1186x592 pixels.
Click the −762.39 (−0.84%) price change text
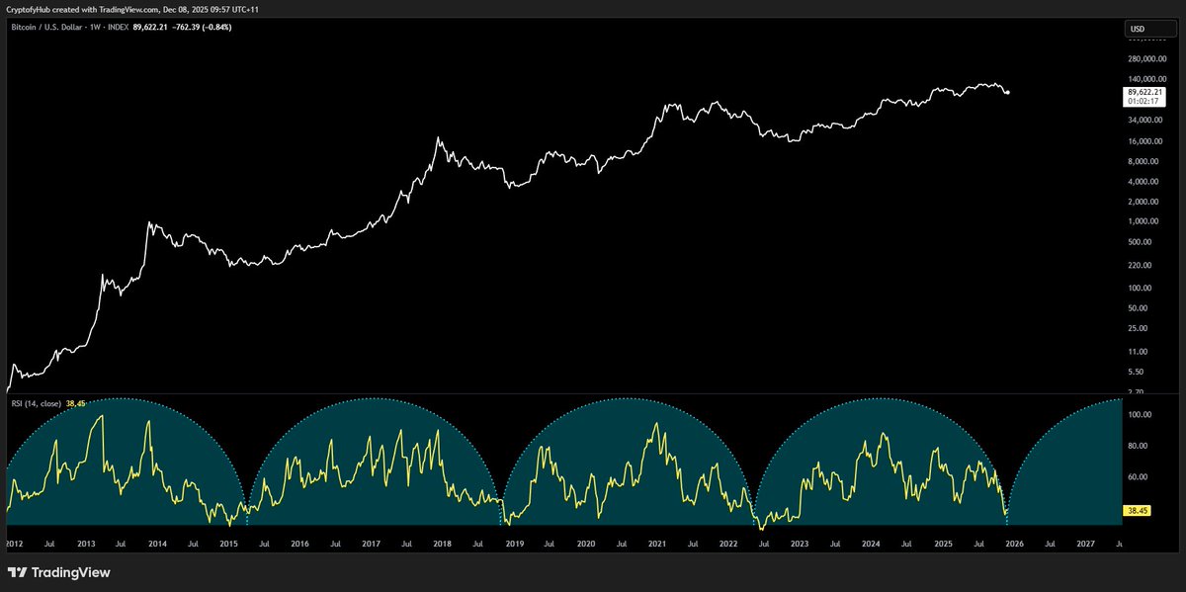(x=204, y=27)
